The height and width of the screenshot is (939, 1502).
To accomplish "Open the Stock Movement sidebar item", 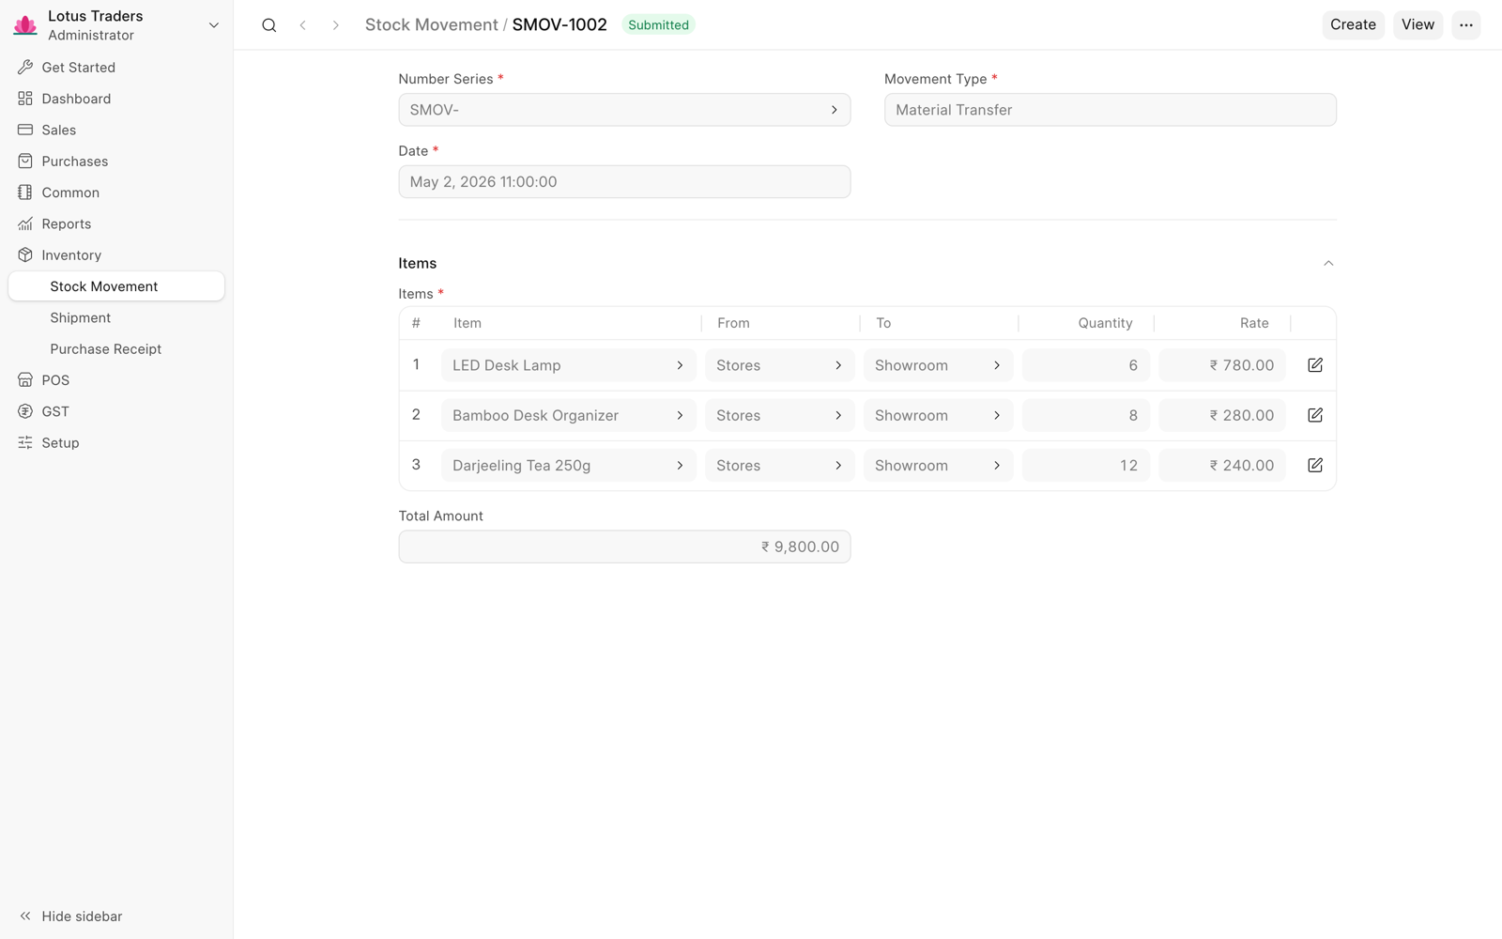I will click(116, 286).
